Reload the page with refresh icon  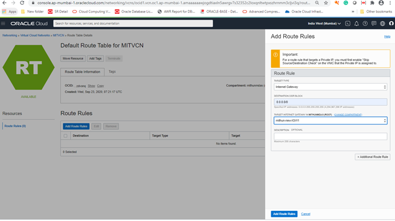click(22, 3)
